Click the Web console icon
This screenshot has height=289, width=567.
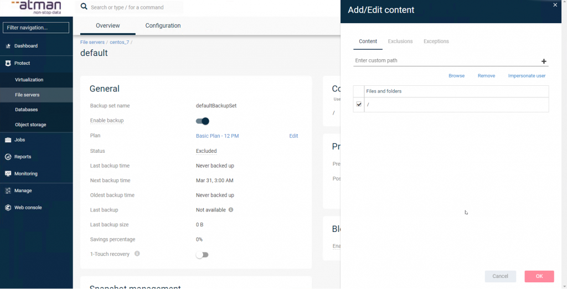click(8, 208)
